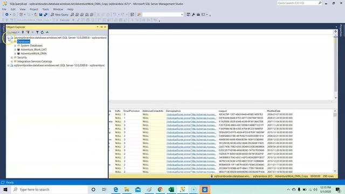The height and width of the screenshot is (194, 345).
Task: Click the Quick Launch search field
Action: pos(298,3)
